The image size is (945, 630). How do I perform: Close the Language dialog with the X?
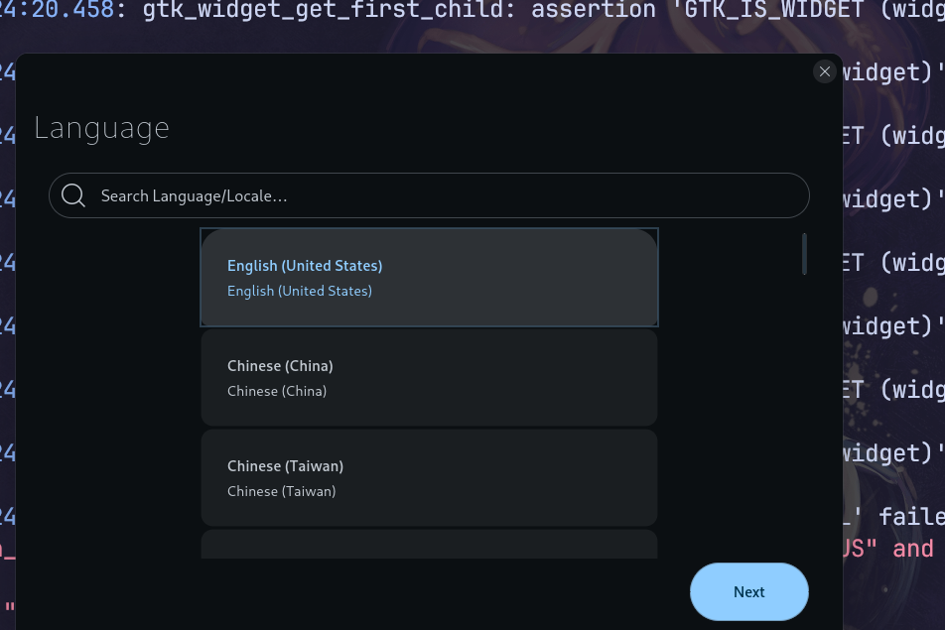click(824, 71)
